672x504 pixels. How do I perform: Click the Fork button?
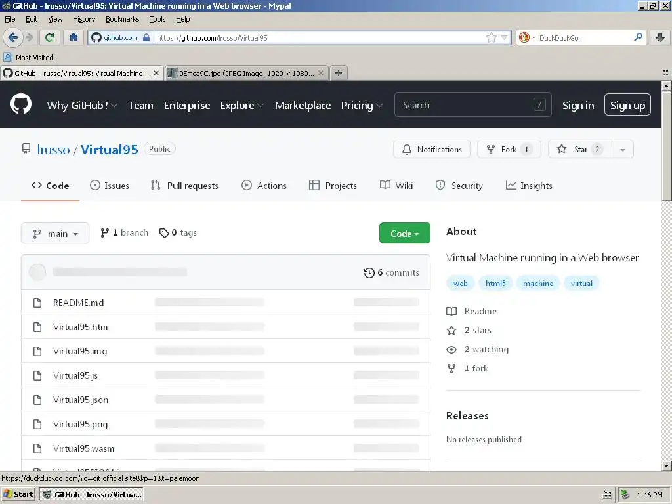pyautogui.click(x=509, y=150)
